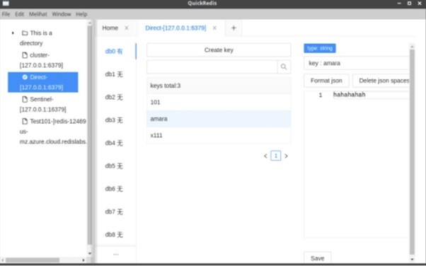Open the menu between Edit and Window
The width and height of the screenshot is (426, 266).
click(38, 14)
